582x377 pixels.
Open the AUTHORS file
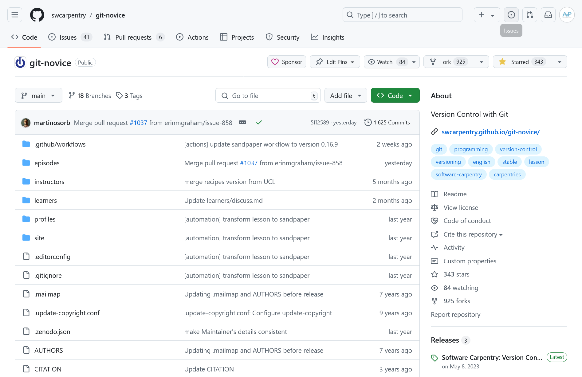tap(49, 350)
